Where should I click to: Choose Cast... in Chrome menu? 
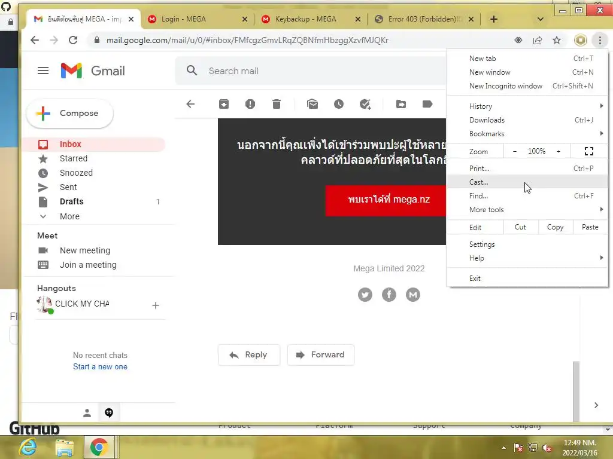(527, 182)
